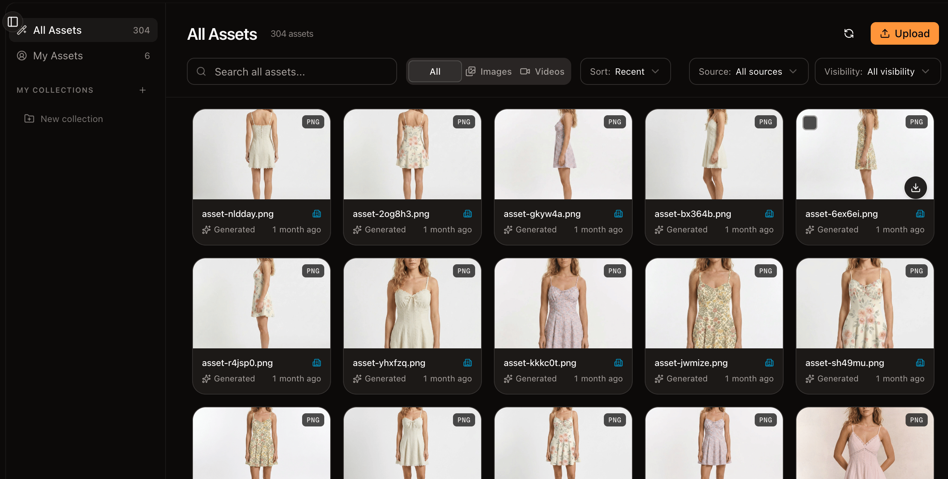Viewport: 948px width, 479px height.
Task: Click the 304 assets count text
Action: 292,34
